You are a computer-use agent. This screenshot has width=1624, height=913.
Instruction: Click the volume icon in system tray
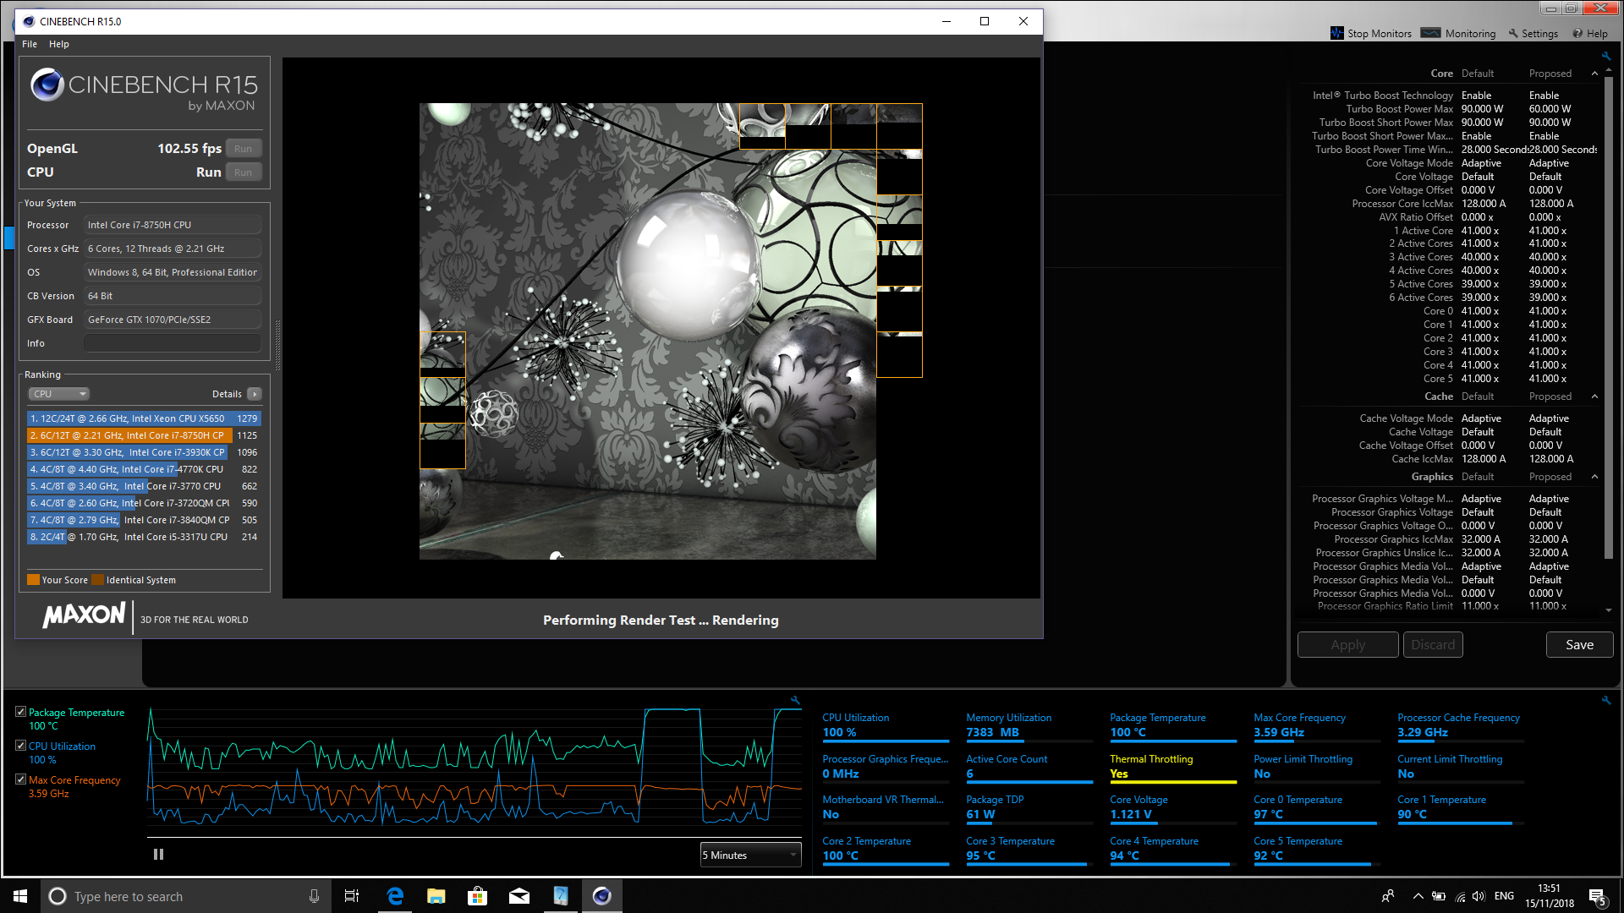(1479, 896)
